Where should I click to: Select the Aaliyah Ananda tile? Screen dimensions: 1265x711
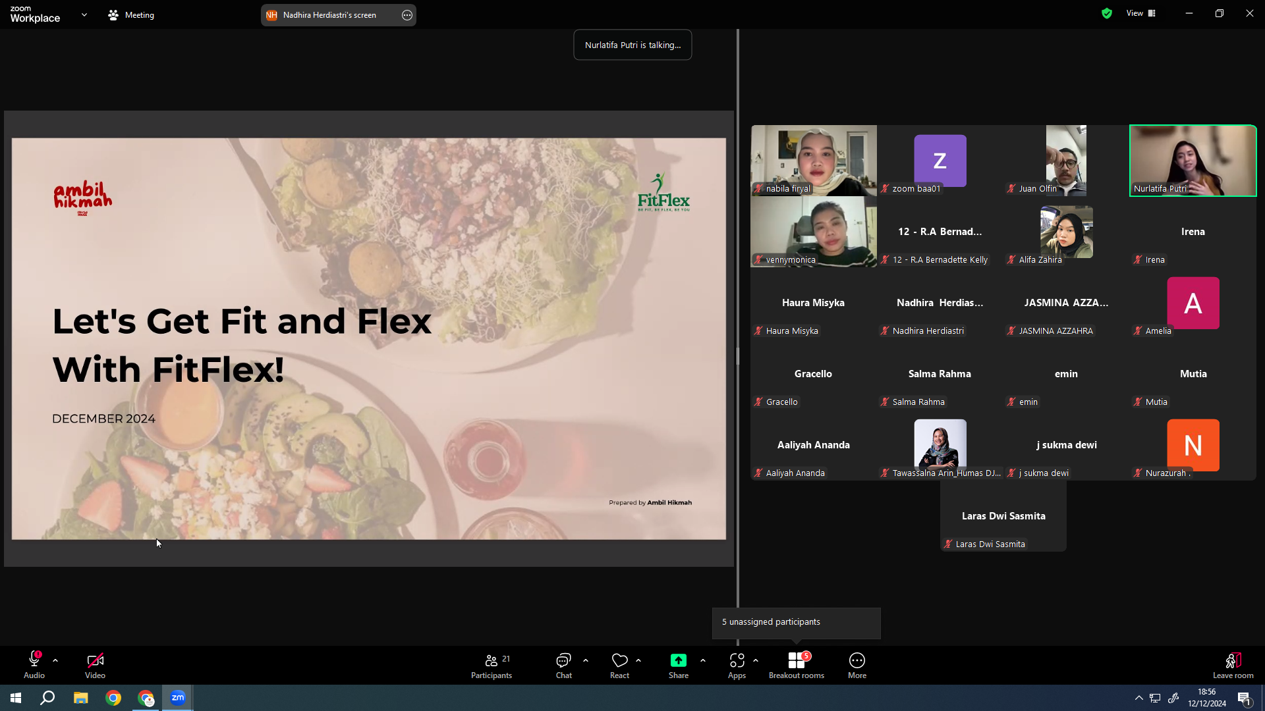point(814,445)
